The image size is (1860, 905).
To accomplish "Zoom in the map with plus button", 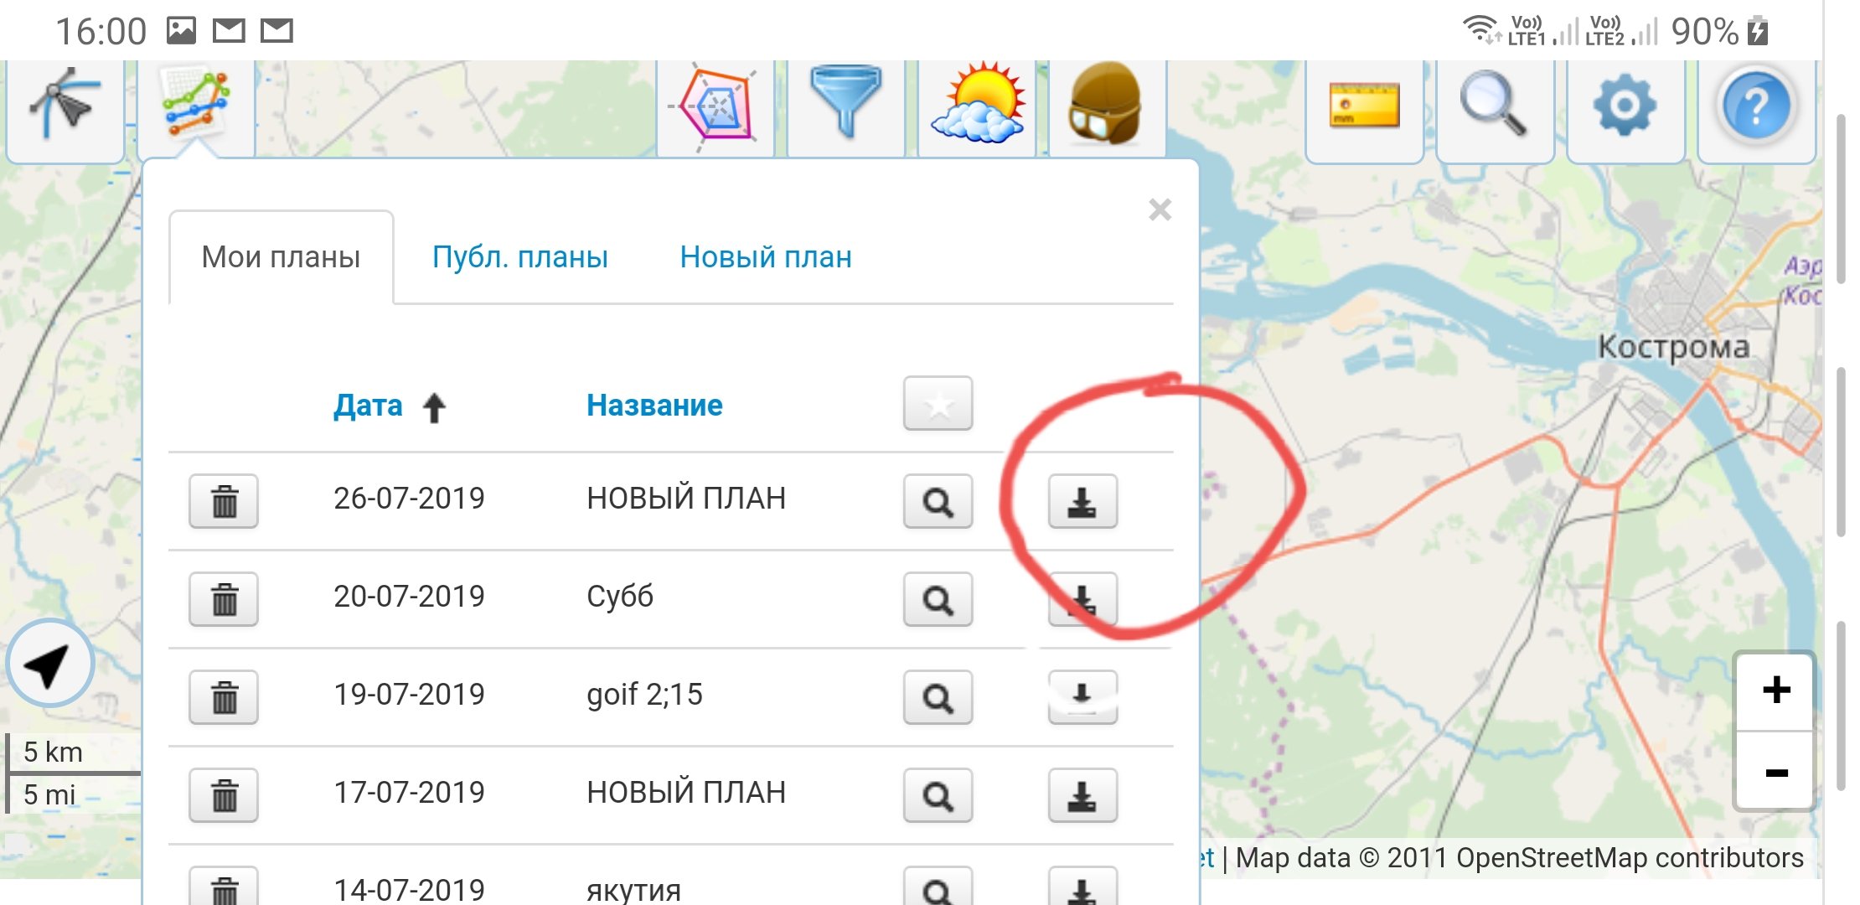I will tap(1775, 691).
